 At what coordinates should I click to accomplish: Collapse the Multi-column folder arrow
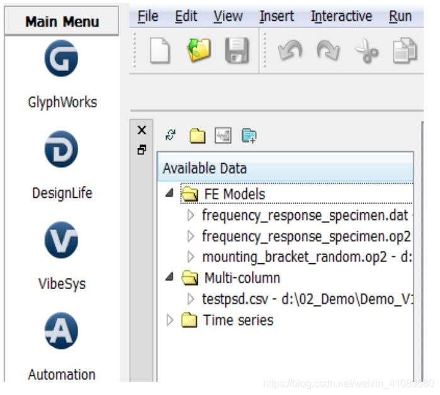coord(169,277)
